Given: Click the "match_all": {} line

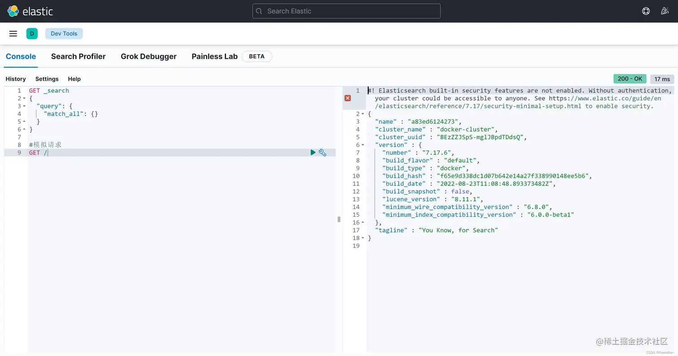Looking at the screenshot, I should (x=71, y=114).
